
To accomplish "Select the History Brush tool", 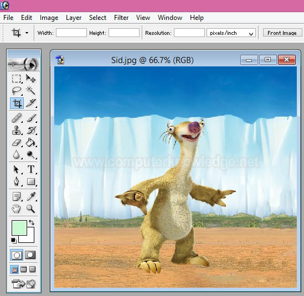I will tap(31, 130).
